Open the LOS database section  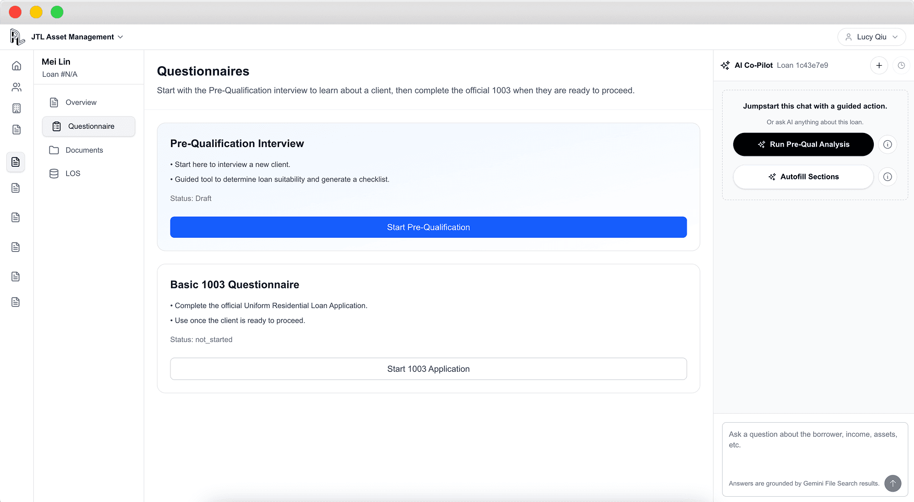click(x=73, y=173)
